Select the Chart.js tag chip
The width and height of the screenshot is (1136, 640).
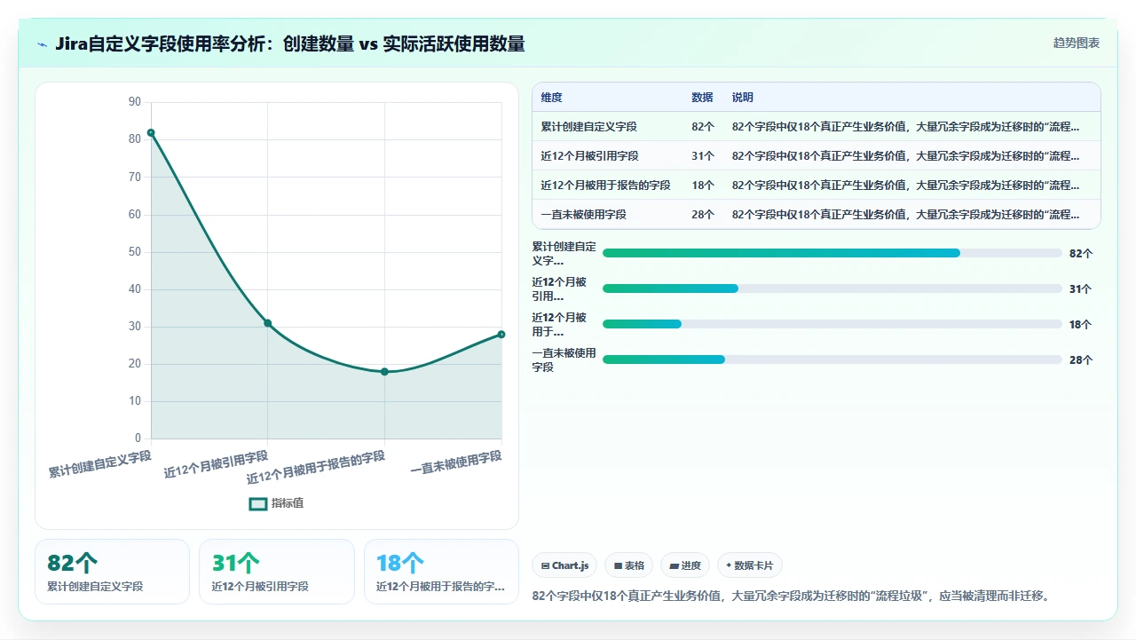[x=564, y=565]
